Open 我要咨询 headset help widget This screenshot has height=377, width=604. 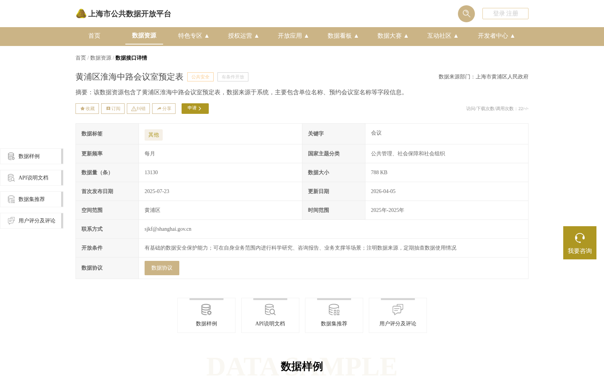coord(580,243)
